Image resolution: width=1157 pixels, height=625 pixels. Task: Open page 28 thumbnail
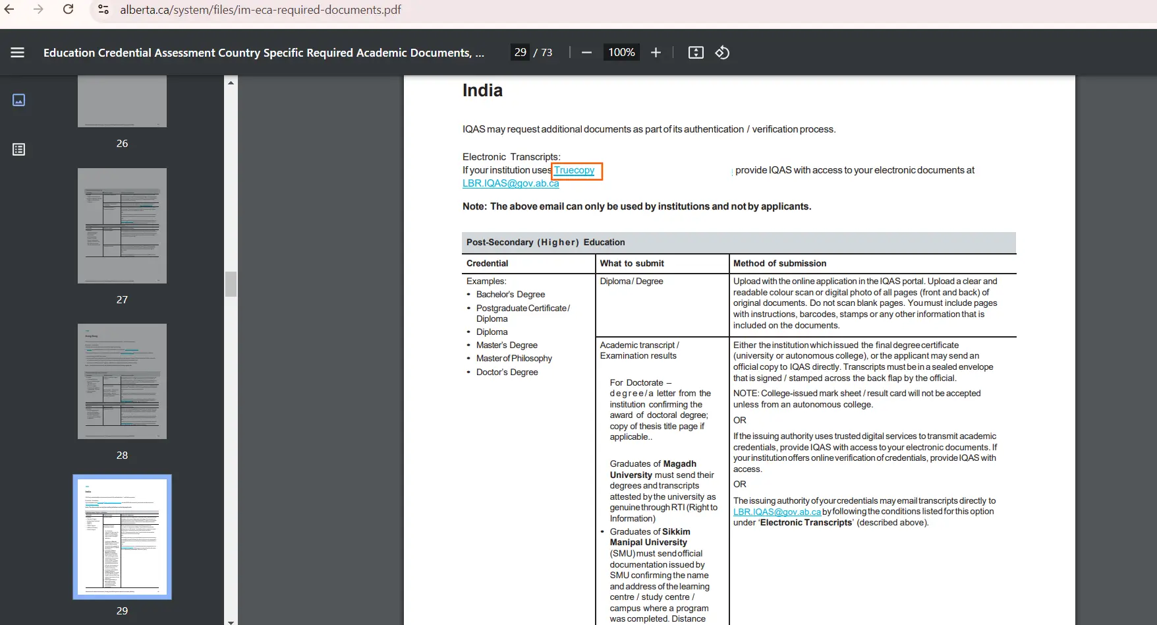pos(122,381)
